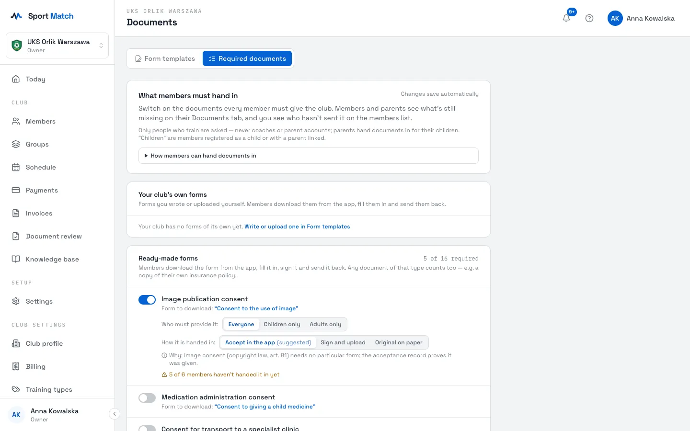The image size is (690, 431).
Task: Follow the Write or upload one in Form templates link
Action: click(297, 227)
